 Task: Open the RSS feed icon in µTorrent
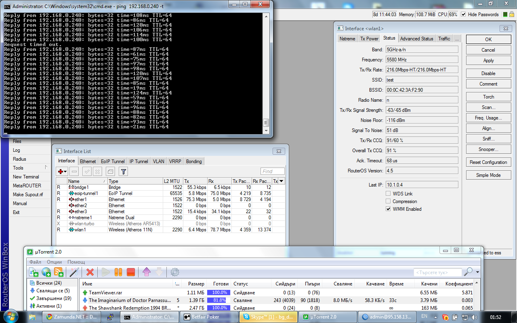click(x=59, y=272)
